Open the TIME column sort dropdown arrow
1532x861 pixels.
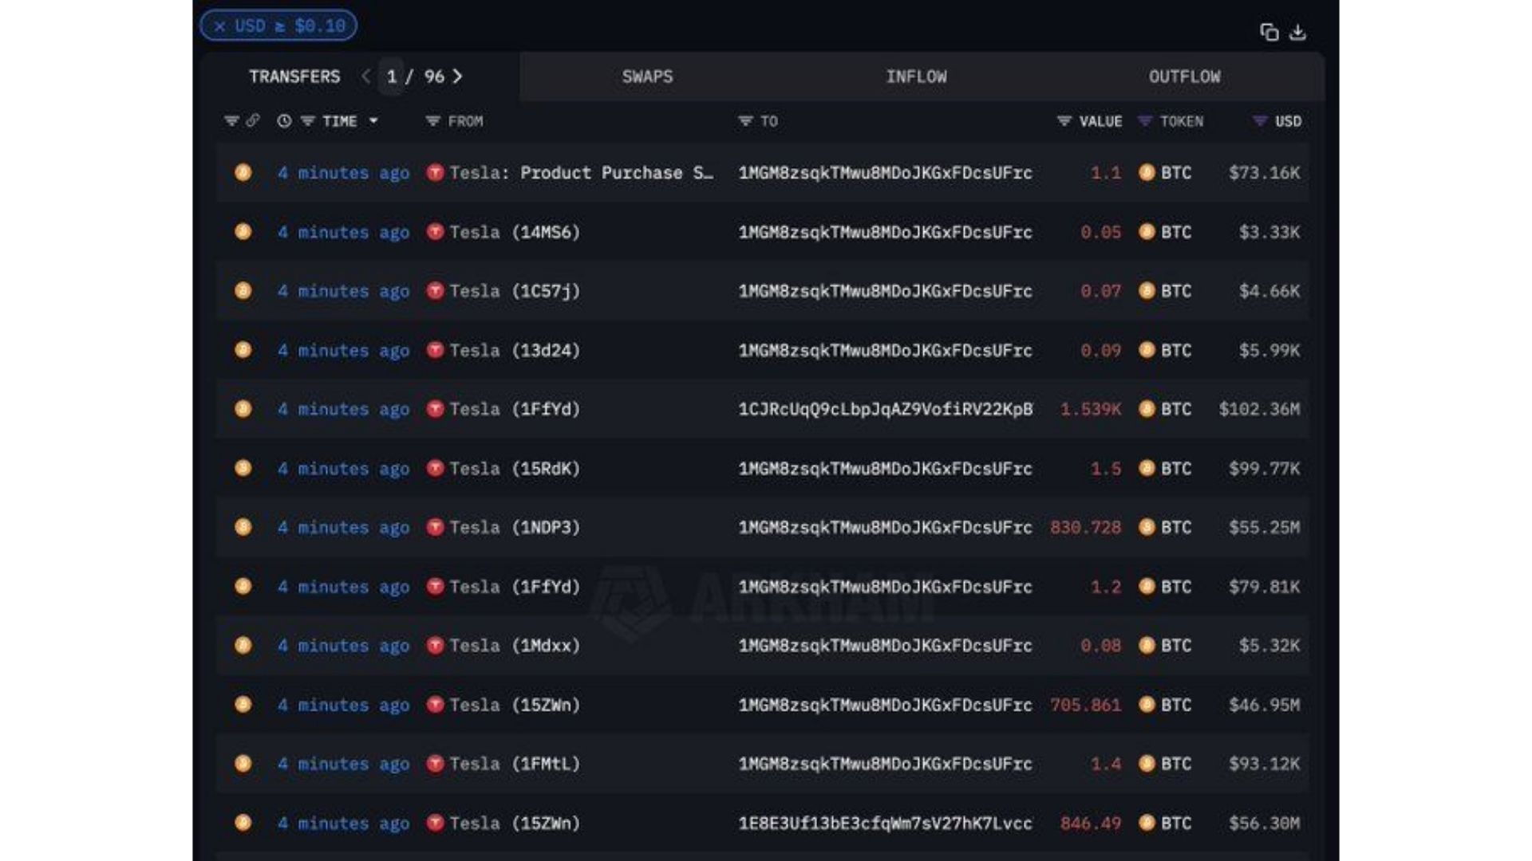coord(373,121)
